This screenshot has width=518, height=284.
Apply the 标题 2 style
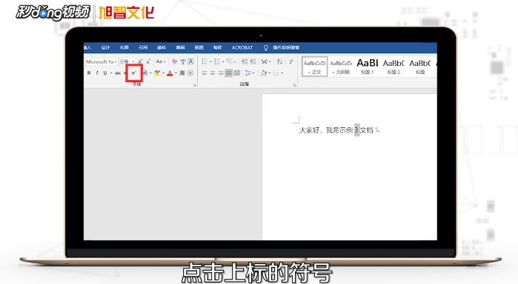point(394,67)
